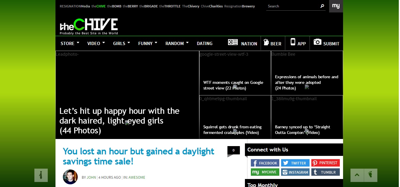Image resolution: width=400 pixels, height=187 pixels.
Task: Click the Beer mug icon
Action: [x=266, y=42]
